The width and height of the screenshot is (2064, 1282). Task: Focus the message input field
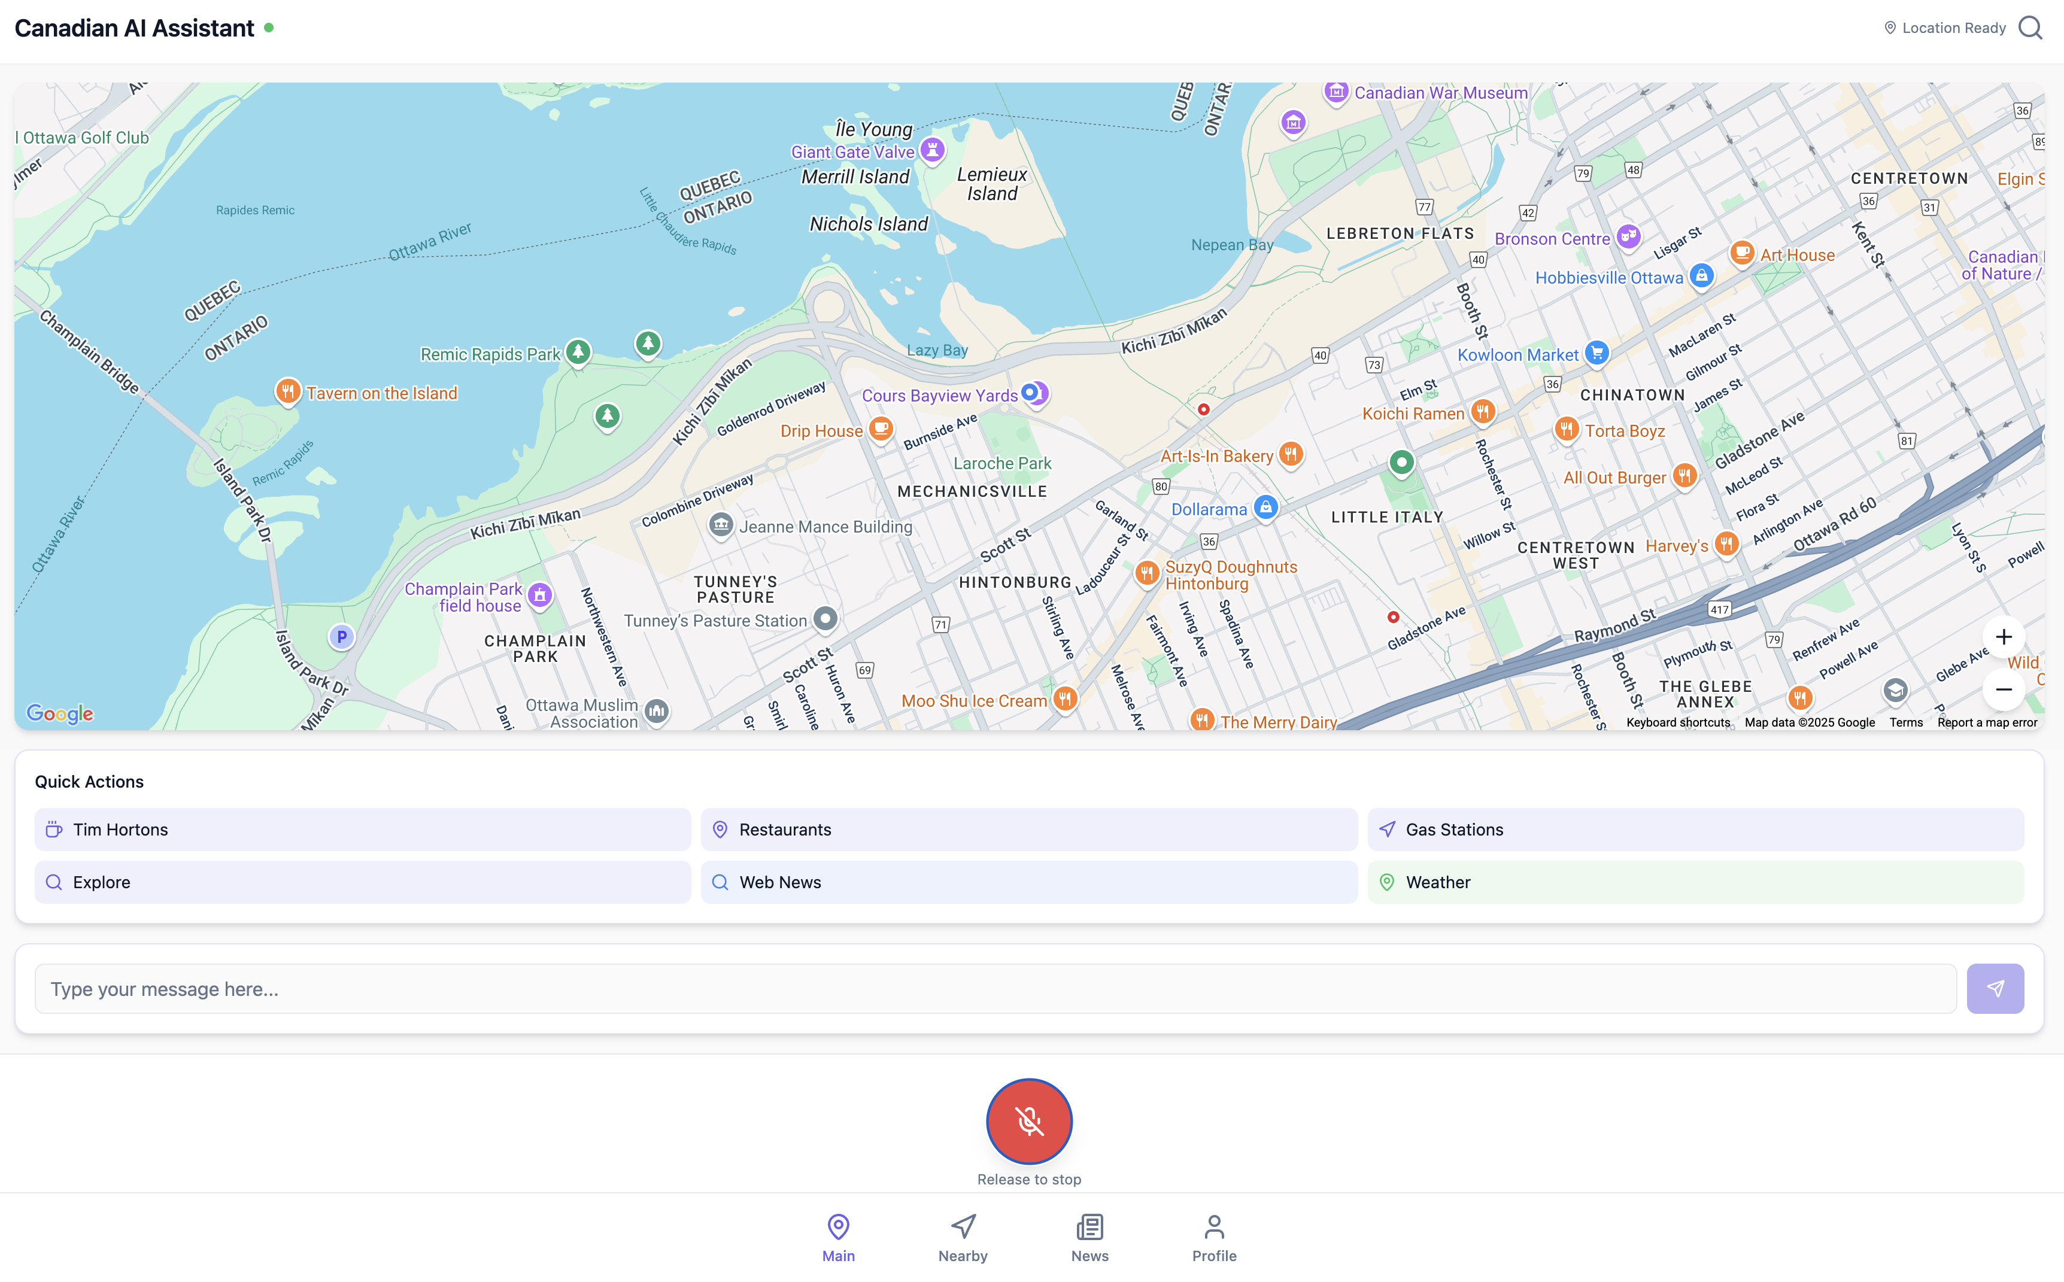(x=995, y=989)
